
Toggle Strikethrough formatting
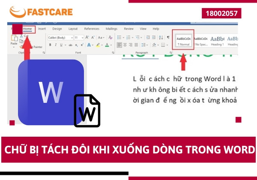point(71,45)
